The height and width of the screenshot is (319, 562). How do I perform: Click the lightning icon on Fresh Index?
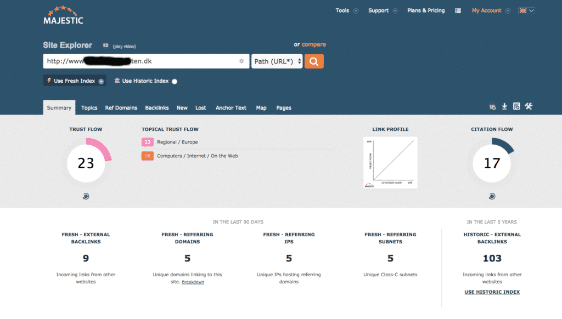(x=49, y=81)
